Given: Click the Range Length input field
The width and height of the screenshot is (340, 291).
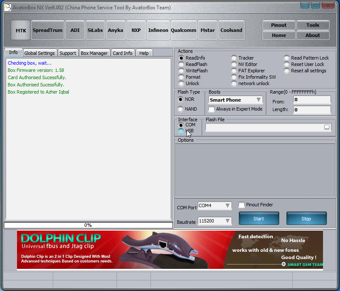Looking at the screenshot, I should pos(312,110).
